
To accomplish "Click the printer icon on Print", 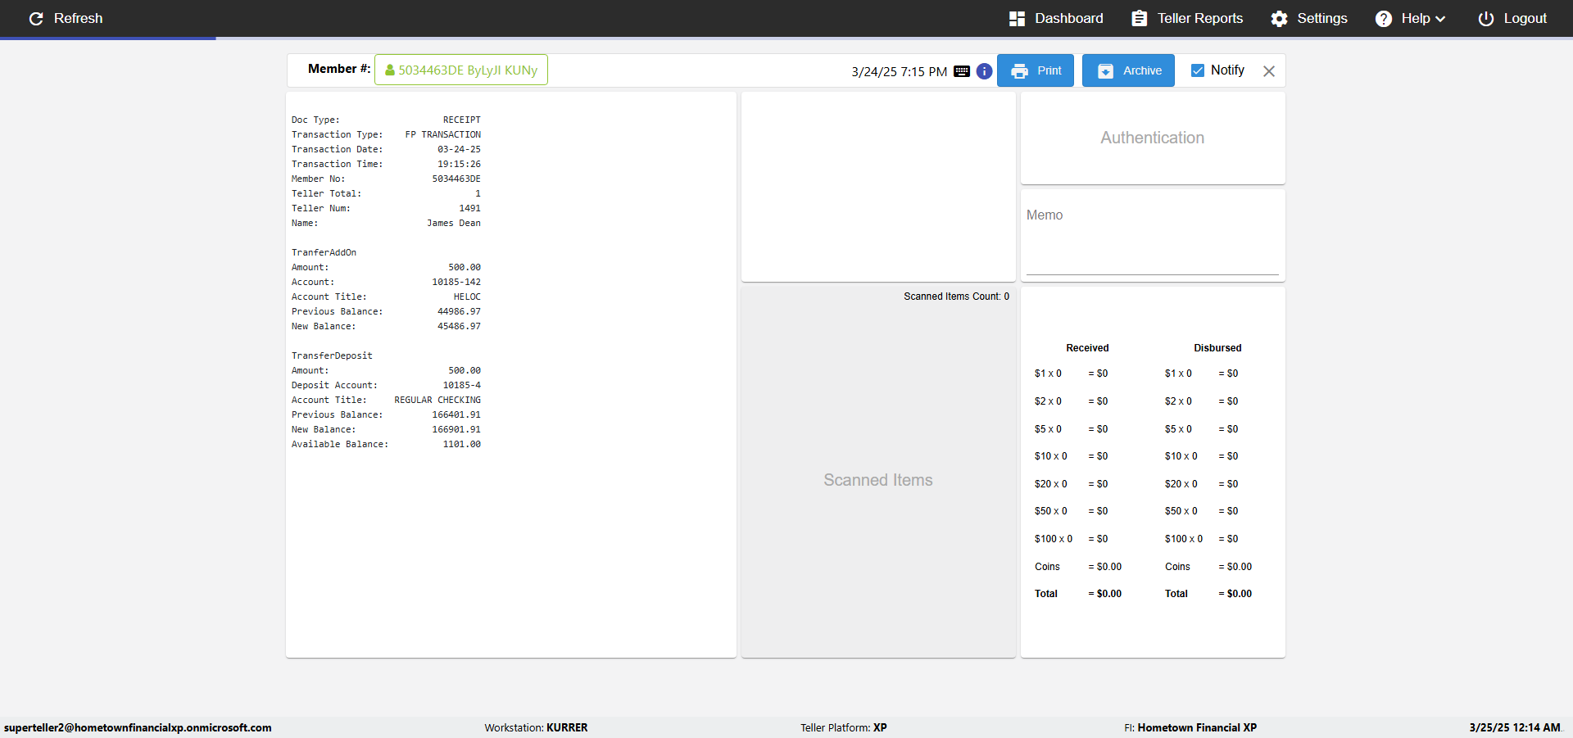I will pos(1019,71).
